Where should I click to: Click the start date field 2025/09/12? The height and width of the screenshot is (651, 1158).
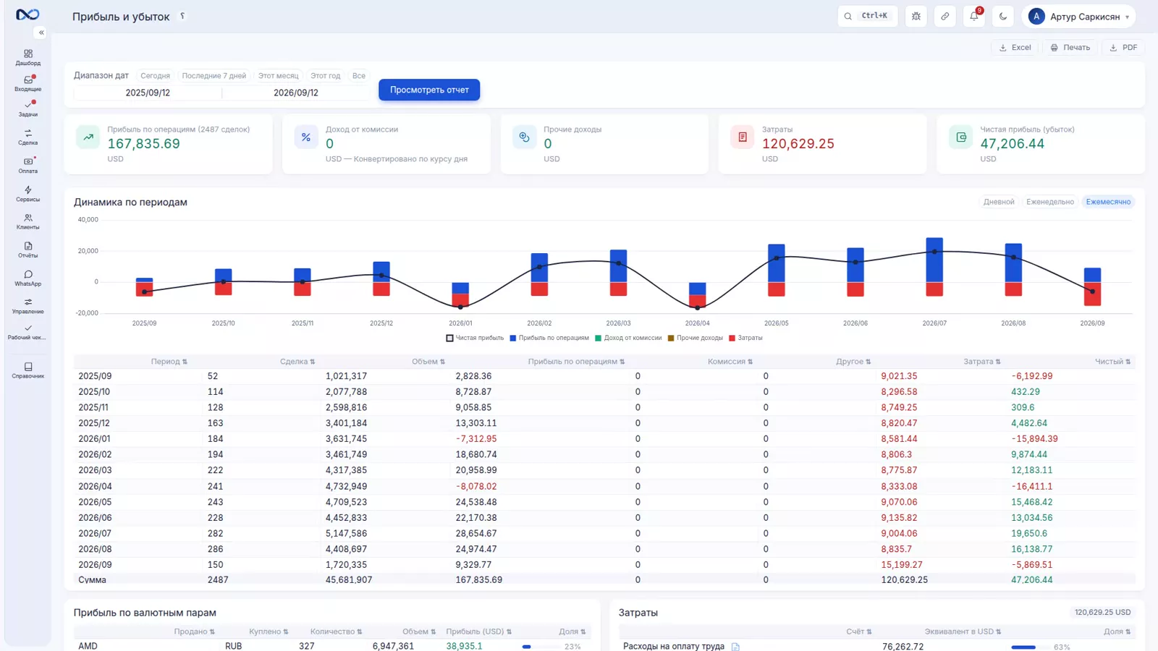148,93
